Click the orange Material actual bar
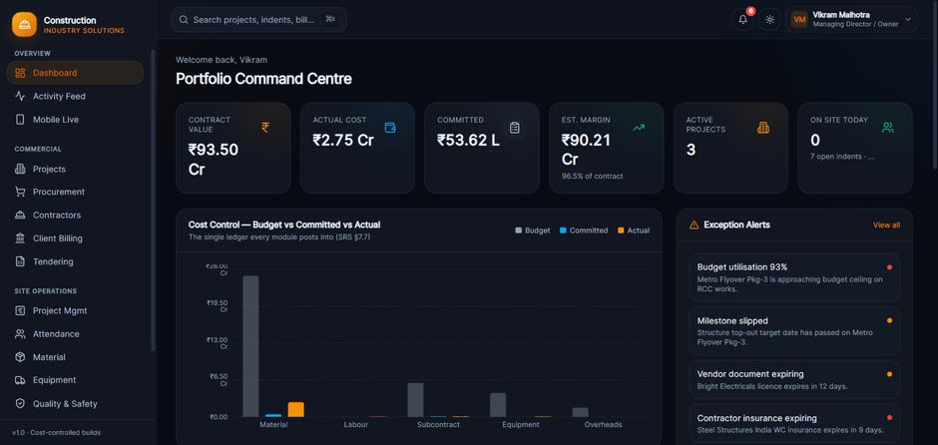 pyautogui.click(x=296, y=410)
